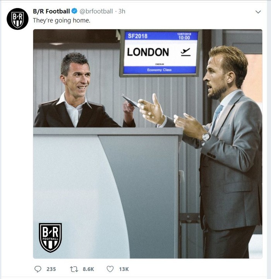Open the B/R Football display name link
Viewport: 271px width, 279px height.
coord(51,11)
